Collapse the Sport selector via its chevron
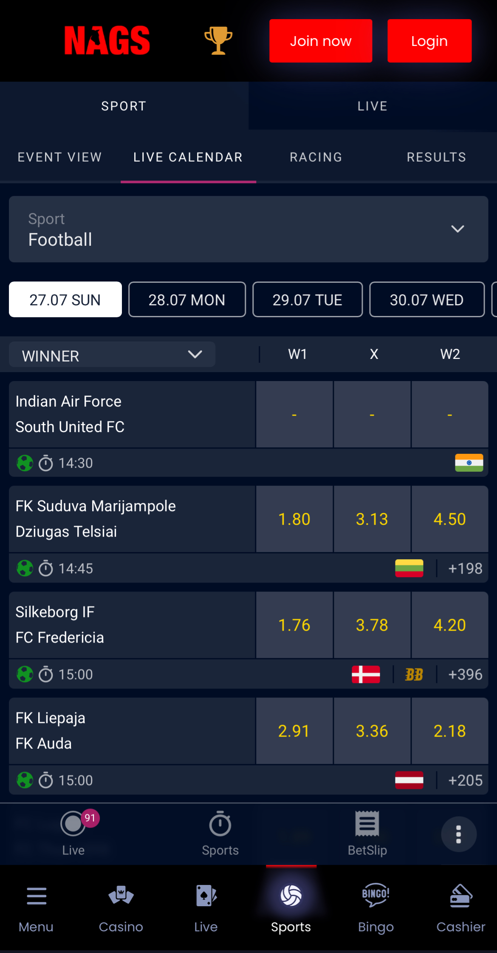The height and width of the screenshot is (953, 497). 457,229
